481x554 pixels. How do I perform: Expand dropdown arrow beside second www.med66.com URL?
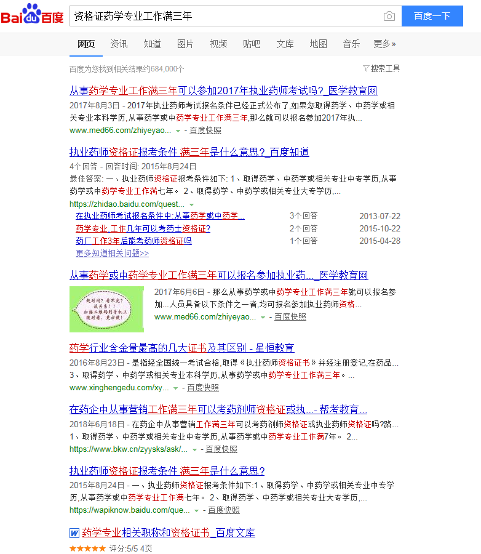point(263,318)
